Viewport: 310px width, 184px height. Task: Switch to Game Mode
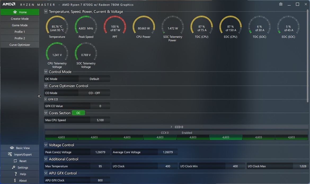[x=20, y=25]
